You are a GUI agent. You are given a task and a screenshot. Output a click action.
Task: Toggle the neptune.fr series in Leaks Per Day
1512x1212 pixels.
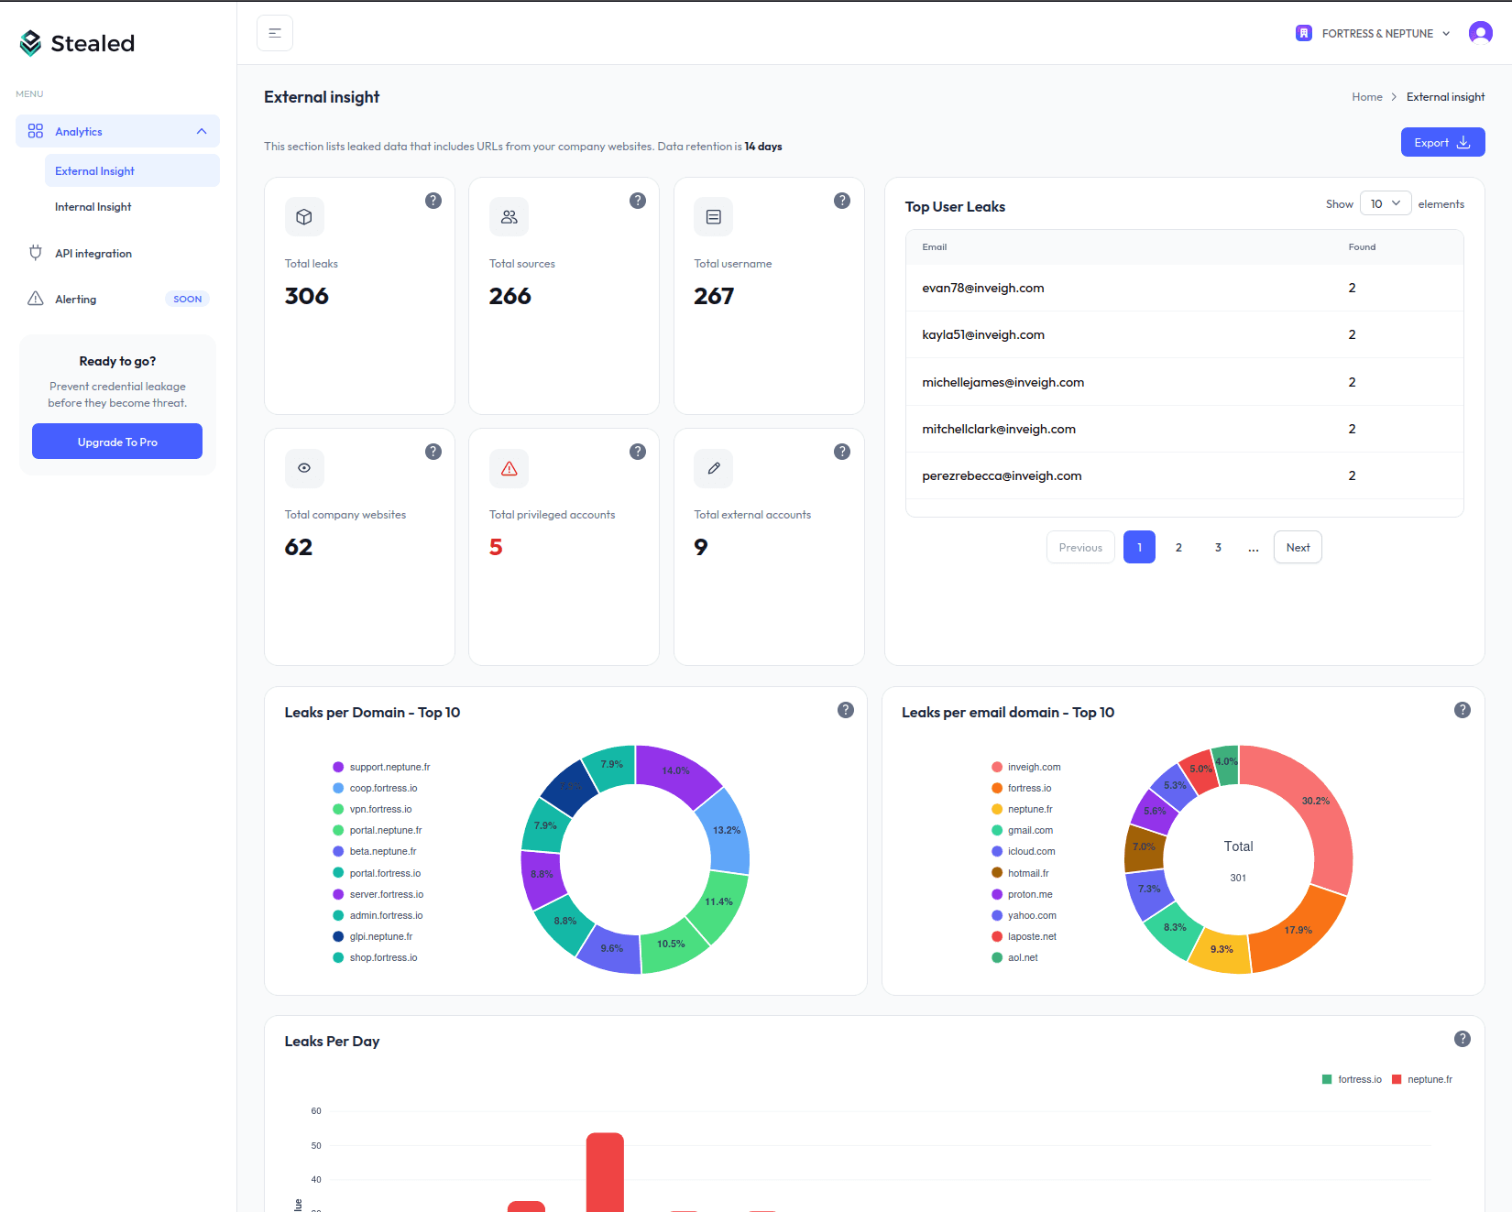[x=1422, y=1079]
